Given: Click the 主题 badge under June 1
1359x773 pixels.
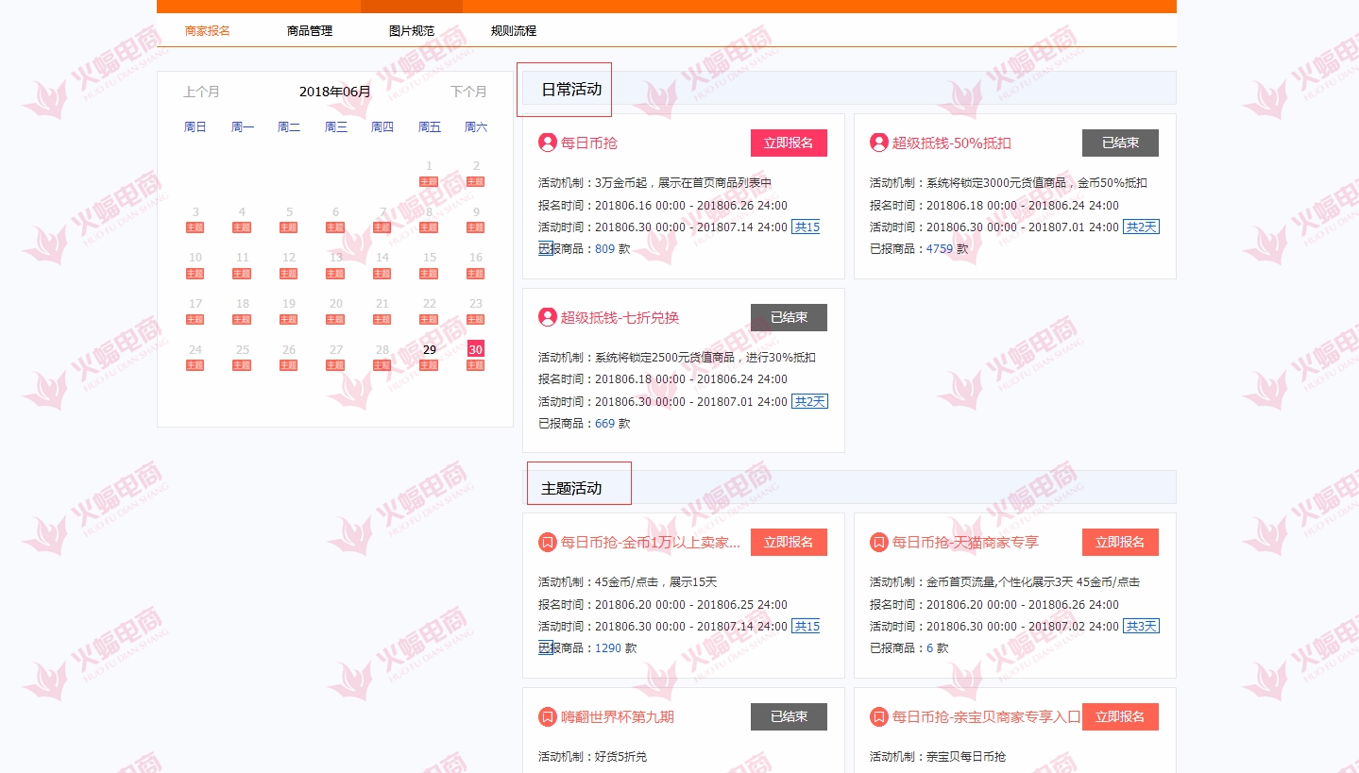Looking at the screenshot, I should click(x=428, y=181).
